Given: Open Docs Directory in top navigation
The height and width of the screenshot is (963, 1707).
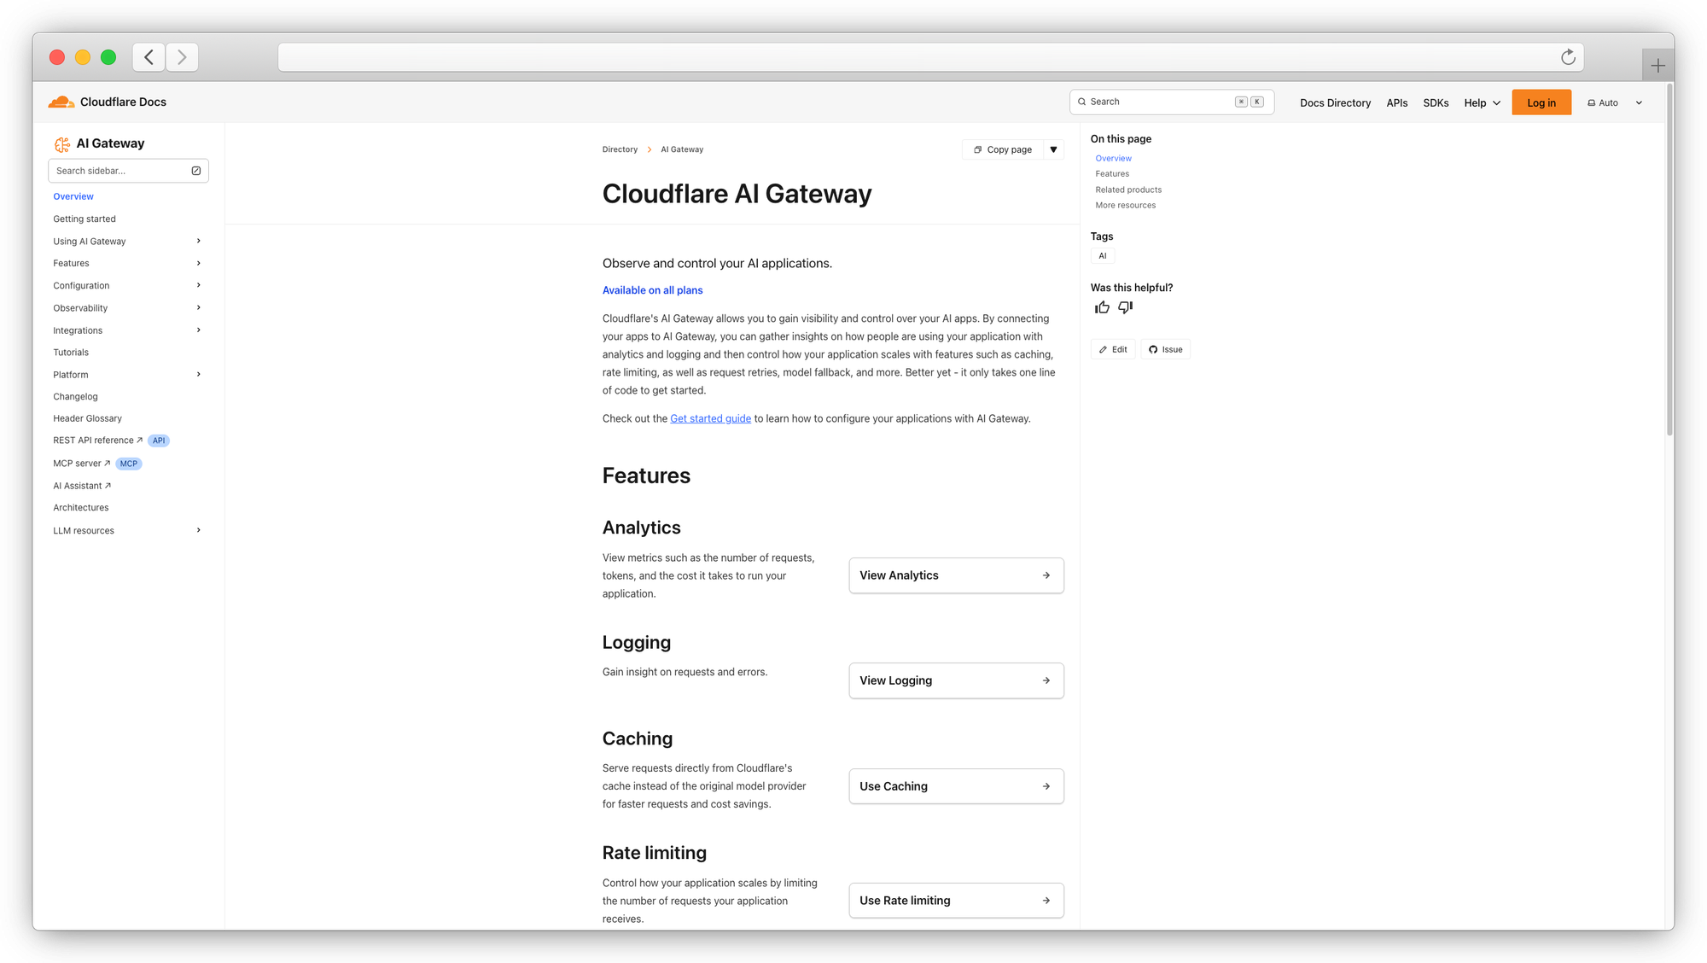Looking at the screenshot, I should [x=1335, y=102].
